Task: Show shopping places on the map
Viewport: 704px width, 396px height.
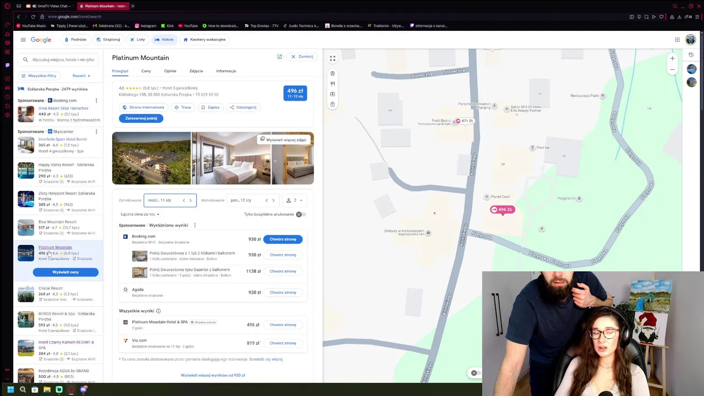Action: click(332, 104)
